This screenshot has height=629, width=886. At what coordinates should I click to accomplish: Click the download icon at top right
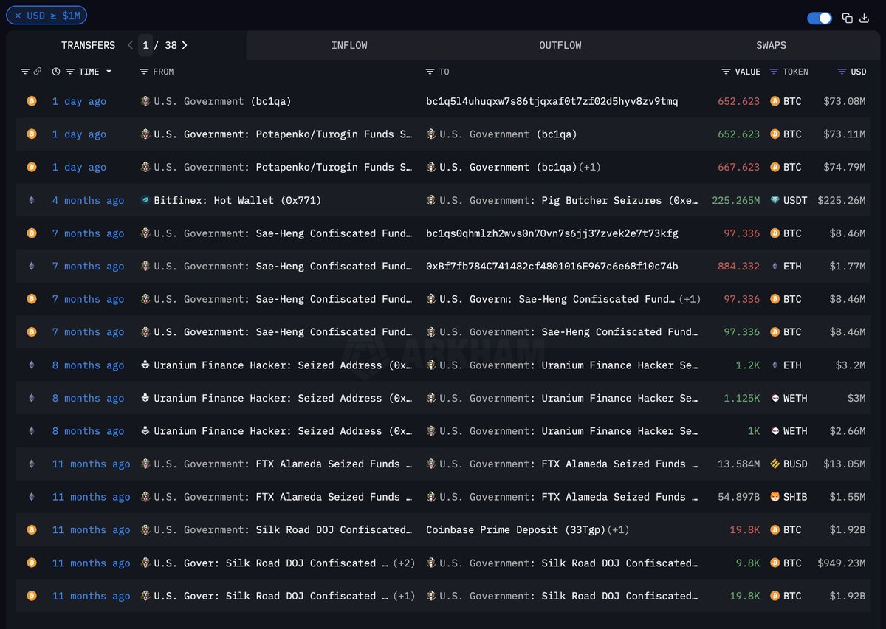(x=865, y=18)
